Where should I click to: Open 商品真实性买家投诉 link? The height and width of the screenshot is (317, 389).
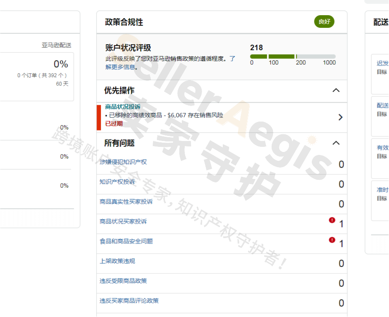(126, 202)
